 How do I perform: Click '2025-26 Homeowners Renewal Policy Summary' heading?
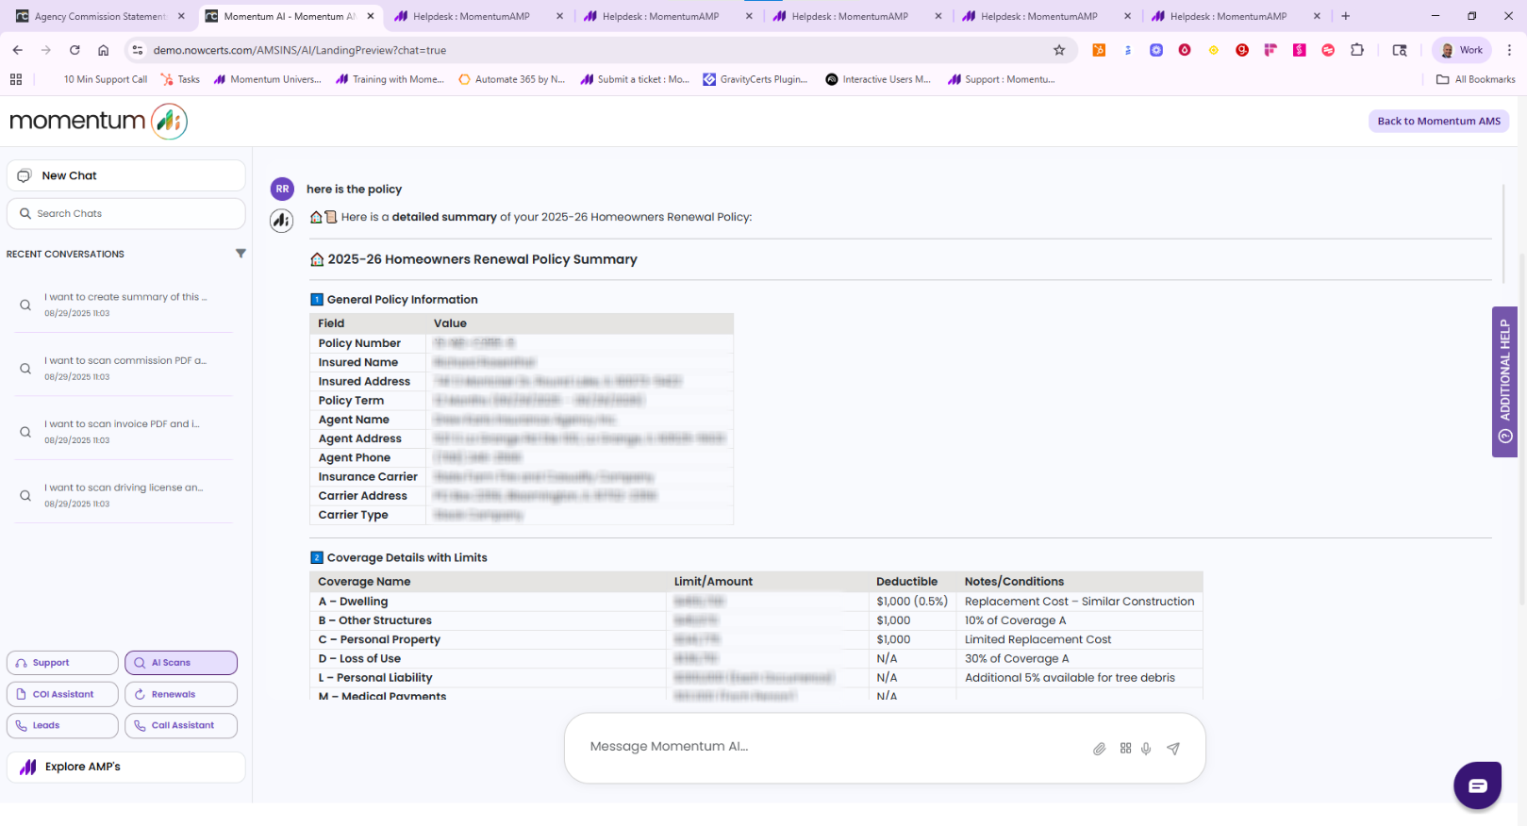coord(482,259)
